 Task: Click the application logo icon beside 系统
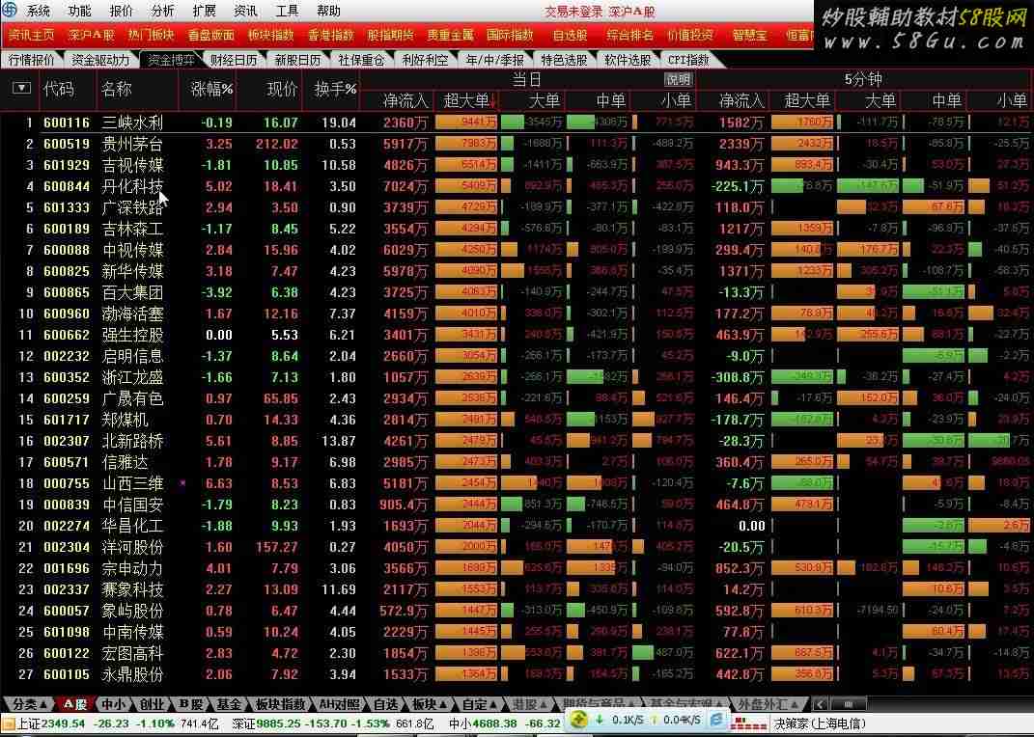click(x=10, y=10)
